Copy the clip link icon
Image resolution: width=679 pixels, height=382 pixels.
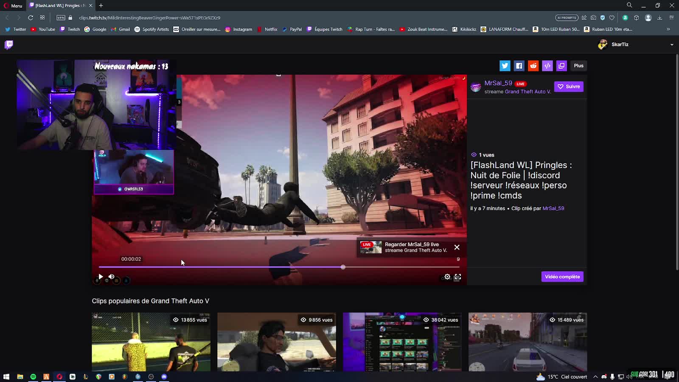coord(562,66)
